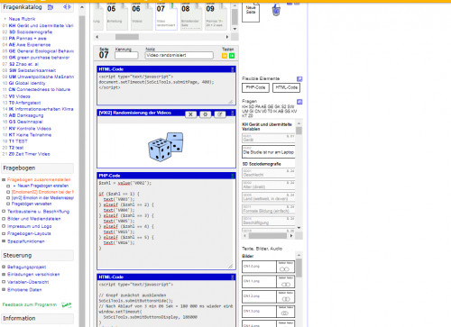
Task: Insert an HTML-Code flexible element
Action: [x=286, y=87]
